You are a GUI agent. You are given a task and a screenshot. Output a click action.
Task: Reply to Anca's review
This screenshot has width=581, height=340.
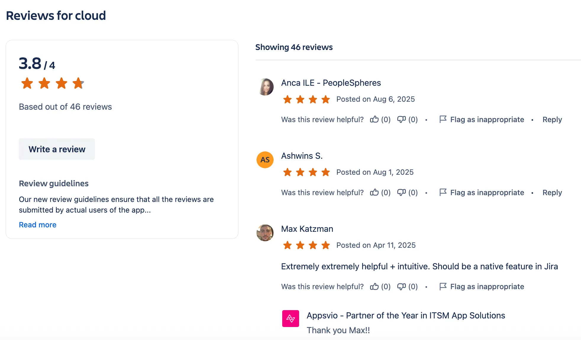[x=552, y=119]
